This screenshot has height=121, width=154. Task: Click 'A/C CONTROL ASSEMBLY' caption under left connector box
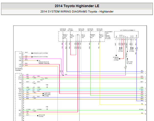click(19, 70)
